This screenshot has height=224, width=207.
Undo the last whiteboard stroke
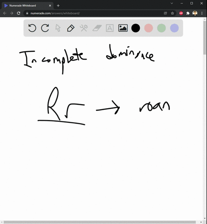(32, 28)
